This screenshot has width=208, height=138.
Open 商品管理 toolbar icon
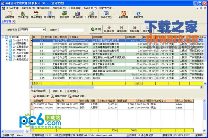[x=36, y=15]
